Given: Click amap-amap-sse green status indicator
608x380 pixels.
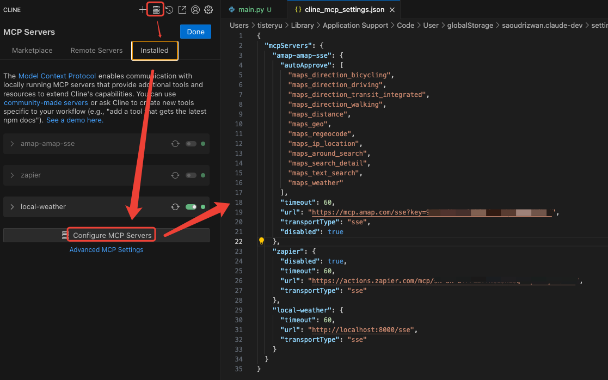Looking at the screenshot, I should (x=203, y=144).
